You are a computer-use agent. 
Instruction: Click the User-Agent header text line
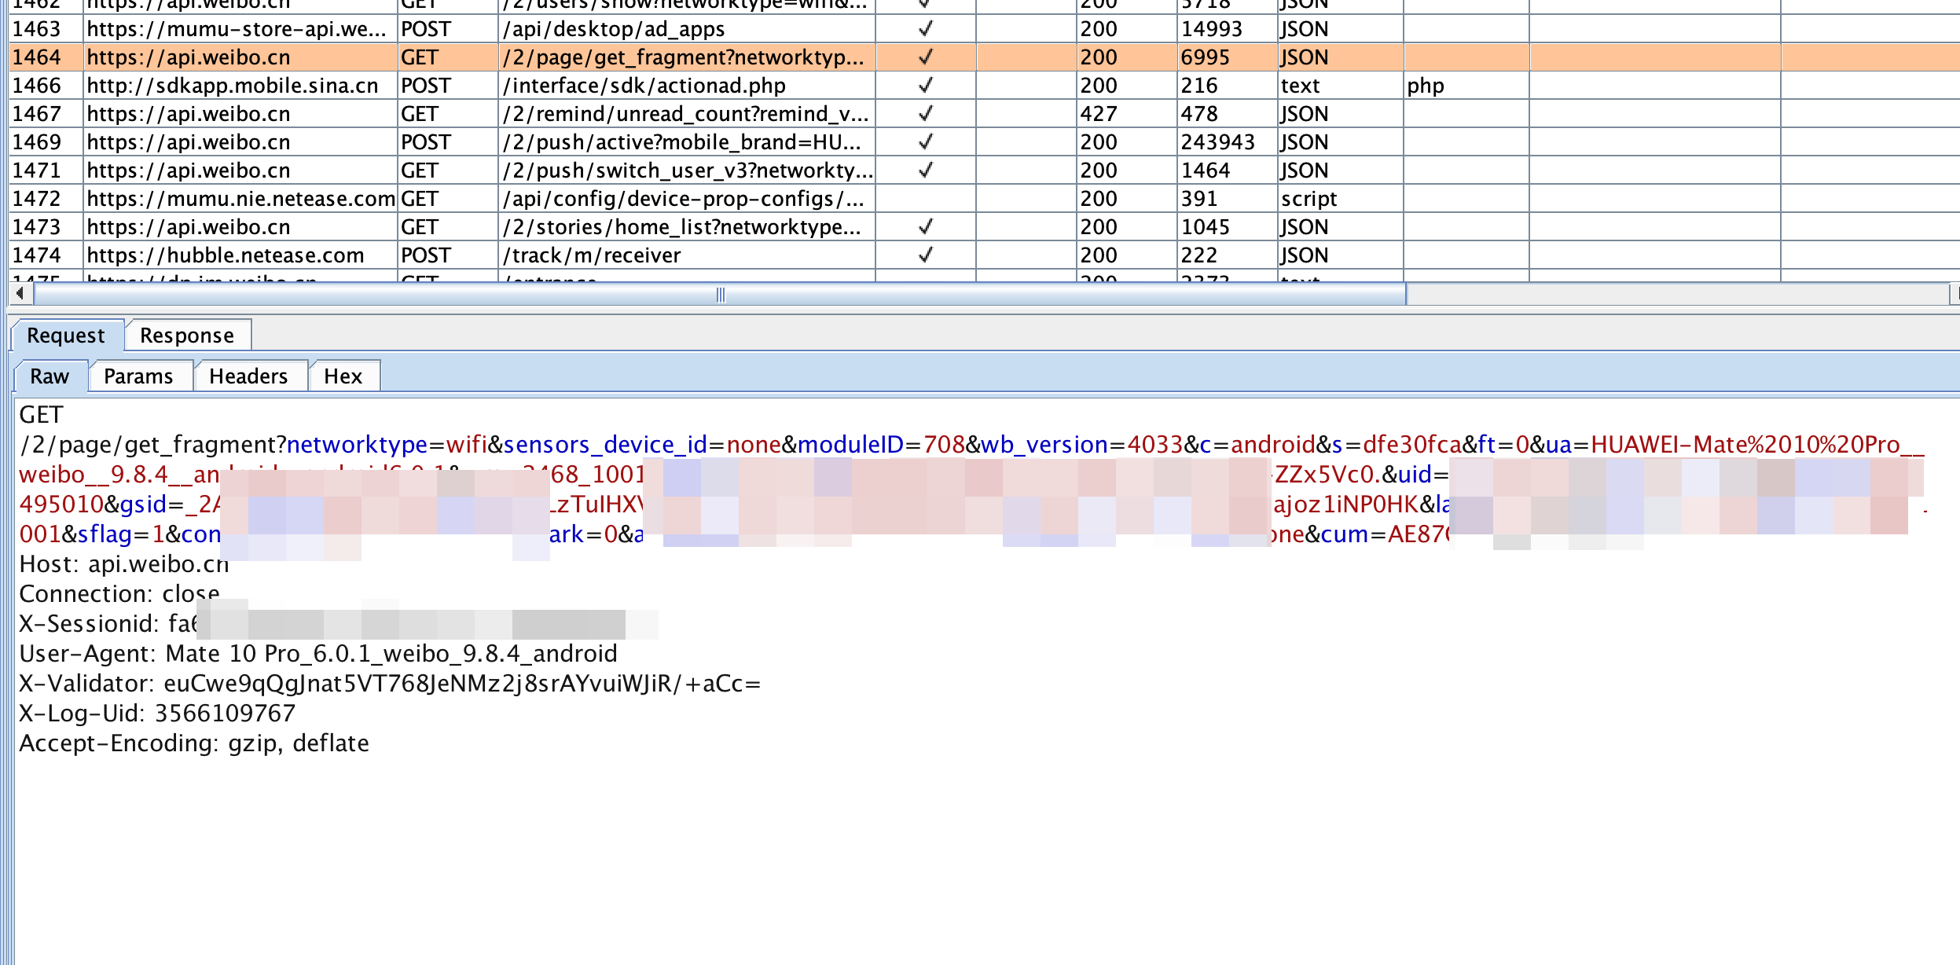[x=318, y=654]
